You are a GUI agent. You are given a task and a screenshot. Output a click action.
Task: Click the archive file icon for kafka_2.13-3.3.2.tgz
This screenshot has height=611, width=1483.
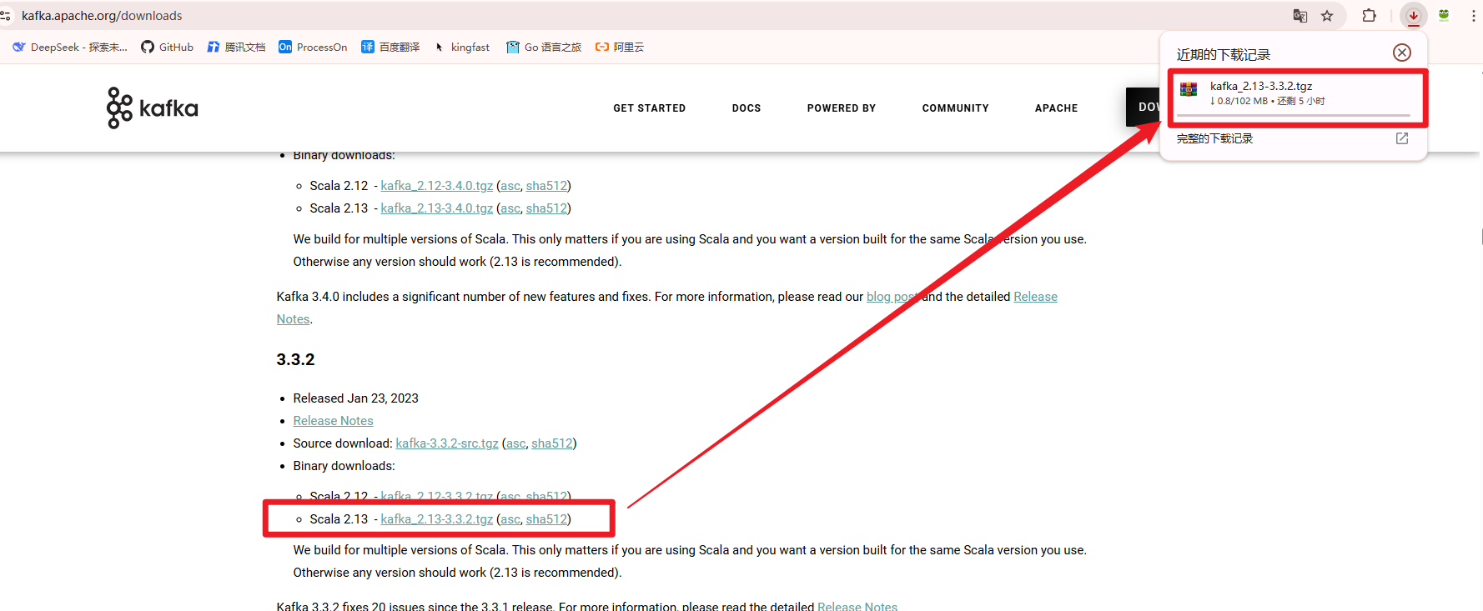click(1189, 89)
